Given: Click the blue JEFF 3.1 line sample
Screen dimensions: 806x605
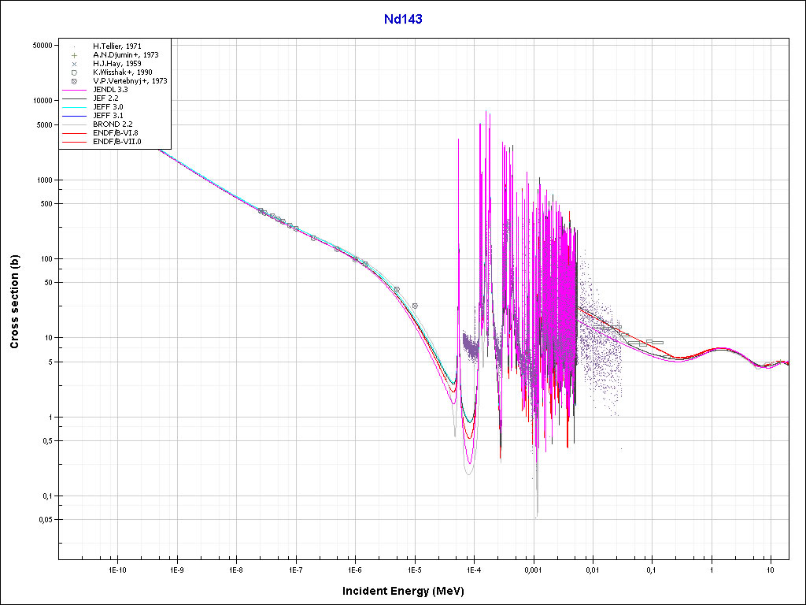Looking at the screenshot, I should (76, 115).
